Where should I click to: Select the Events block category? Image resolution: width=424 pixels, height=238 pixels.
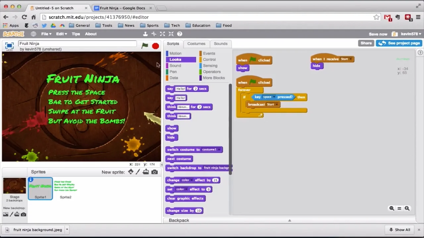coord(209,53)
